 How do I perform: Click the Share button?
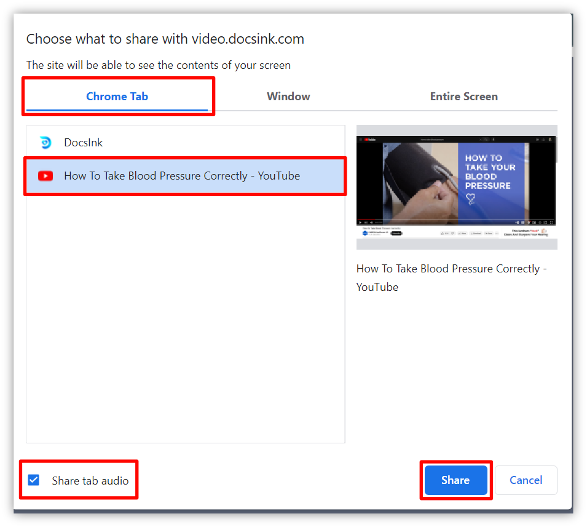click(x=455, y=480)
